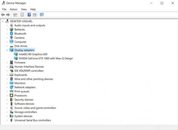Image resolution: width=178 pixels, height=130 pixels.
Task: Click the Back arrow toolbar icon
Action: coord(3,15)
